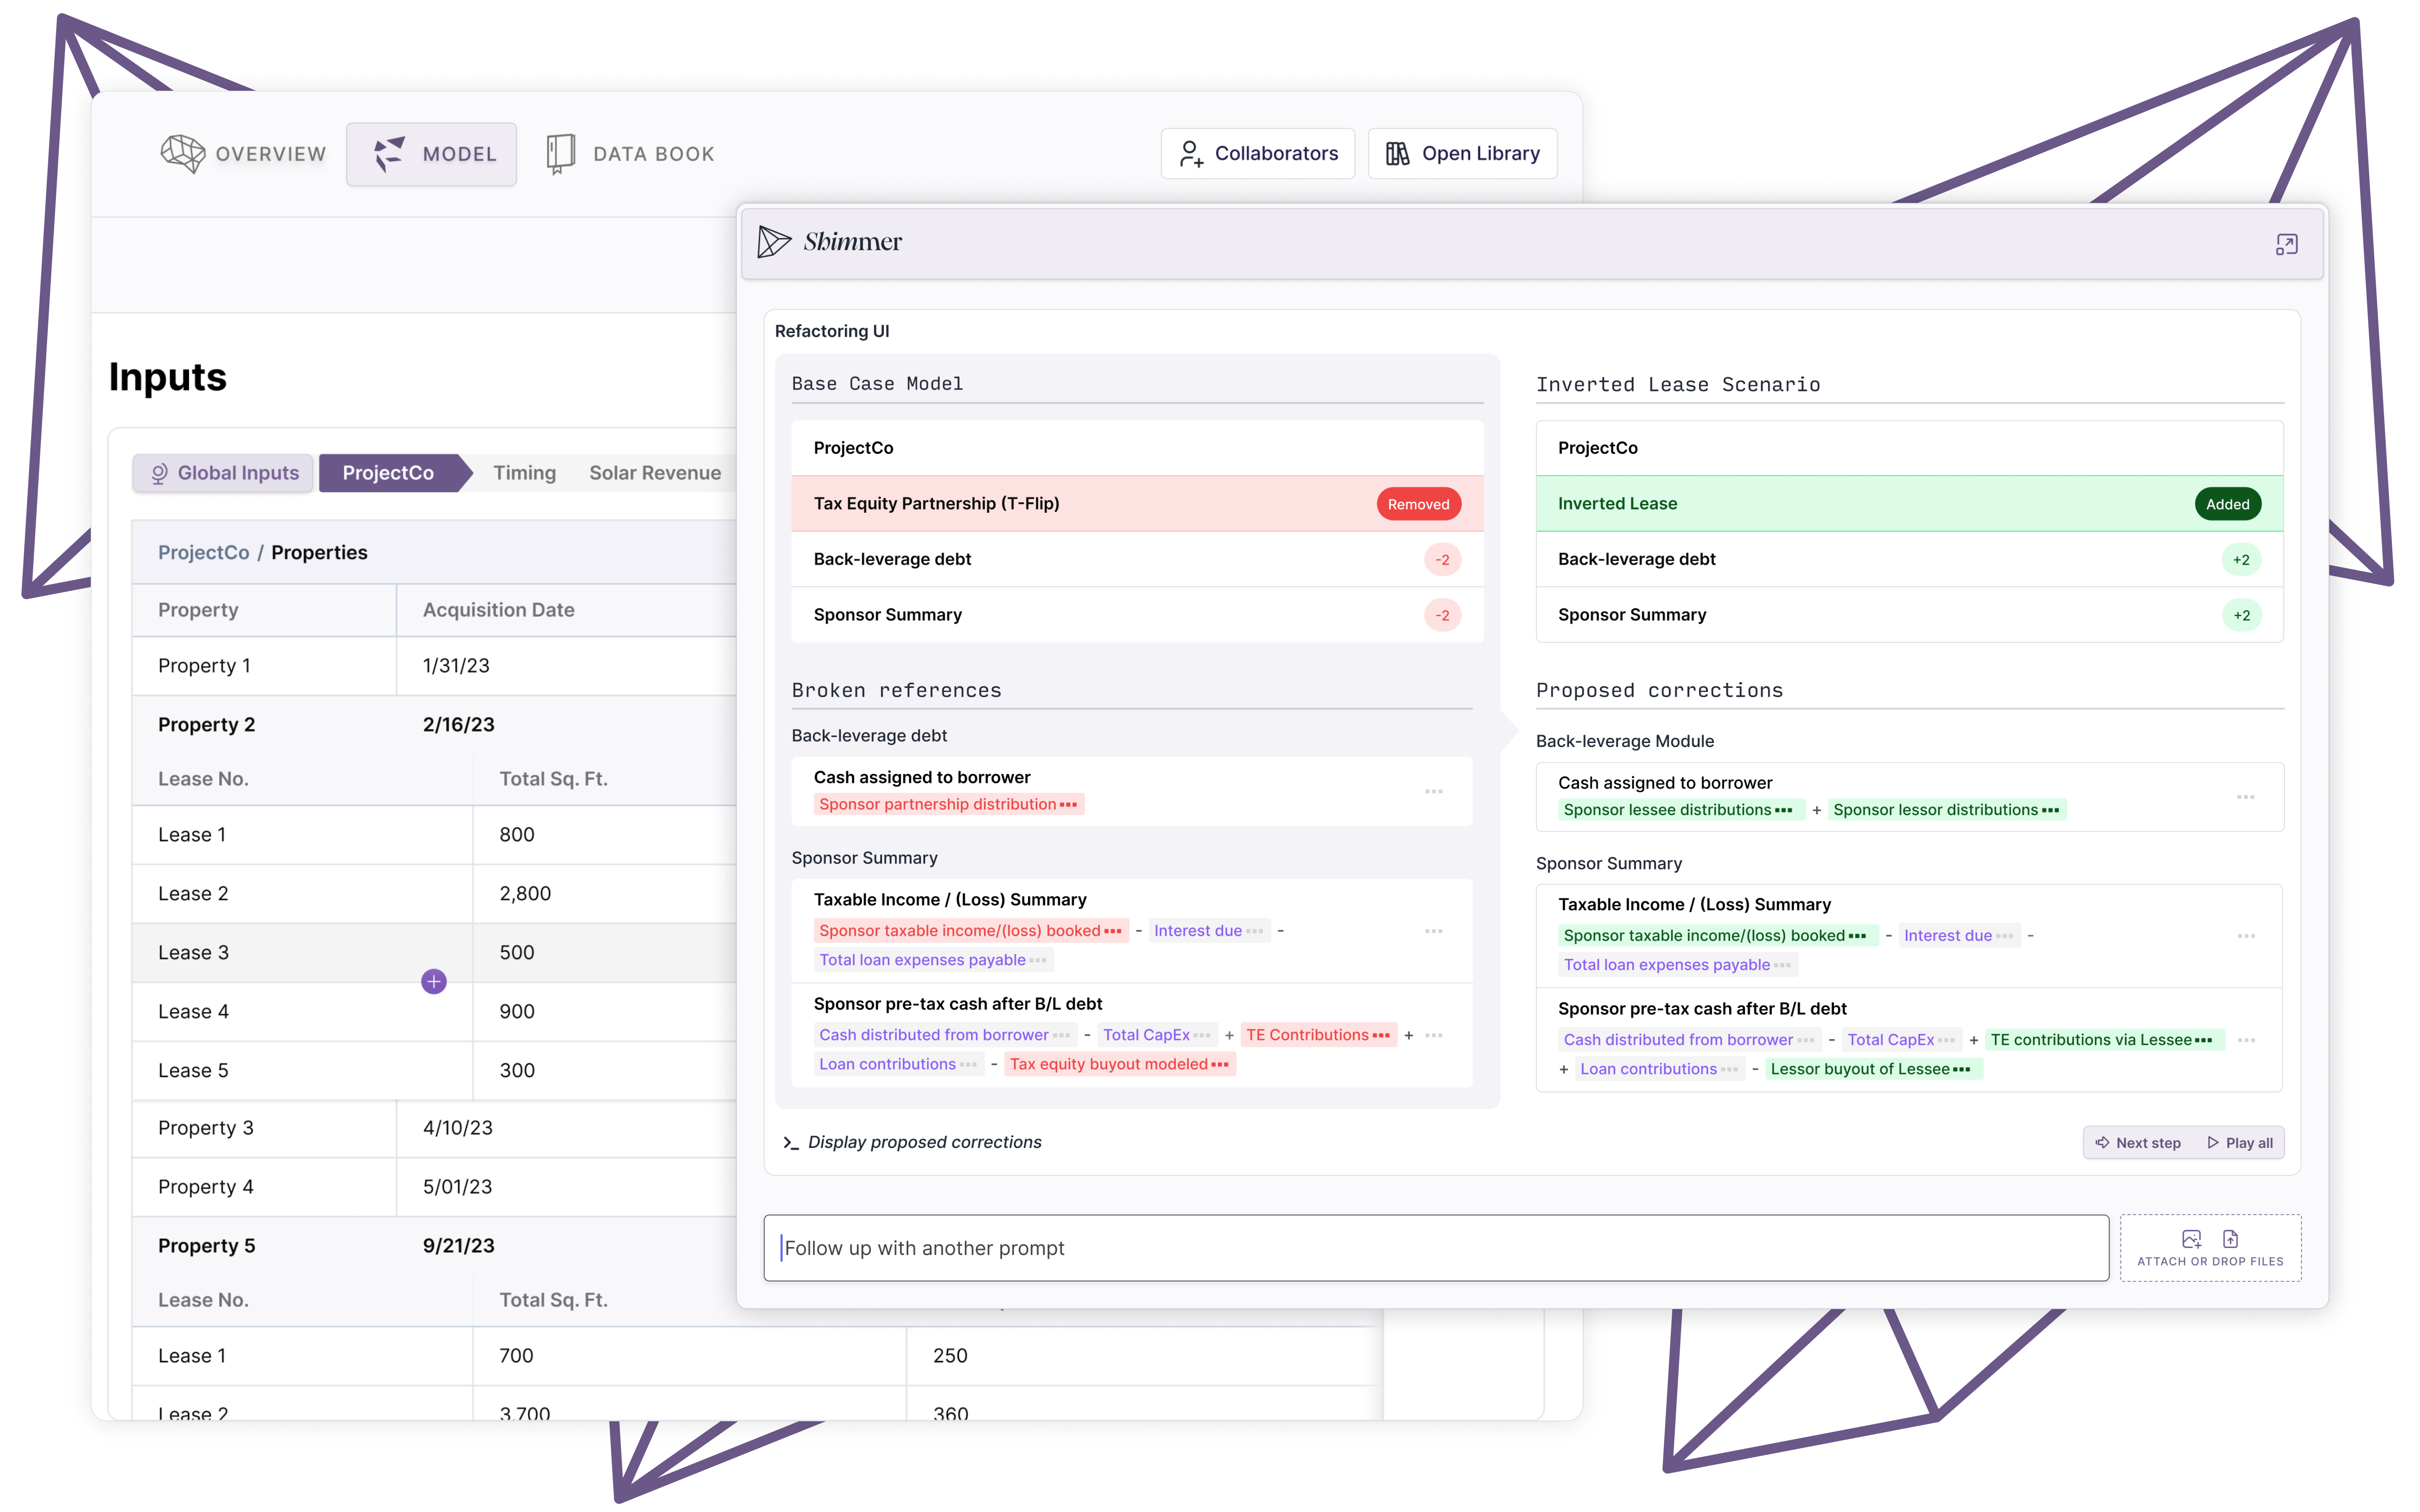Click the Display proposed corrections command
The height and width of the screenshot is (1512, 2420).
pyautogui.click(x=912, y=1142)
